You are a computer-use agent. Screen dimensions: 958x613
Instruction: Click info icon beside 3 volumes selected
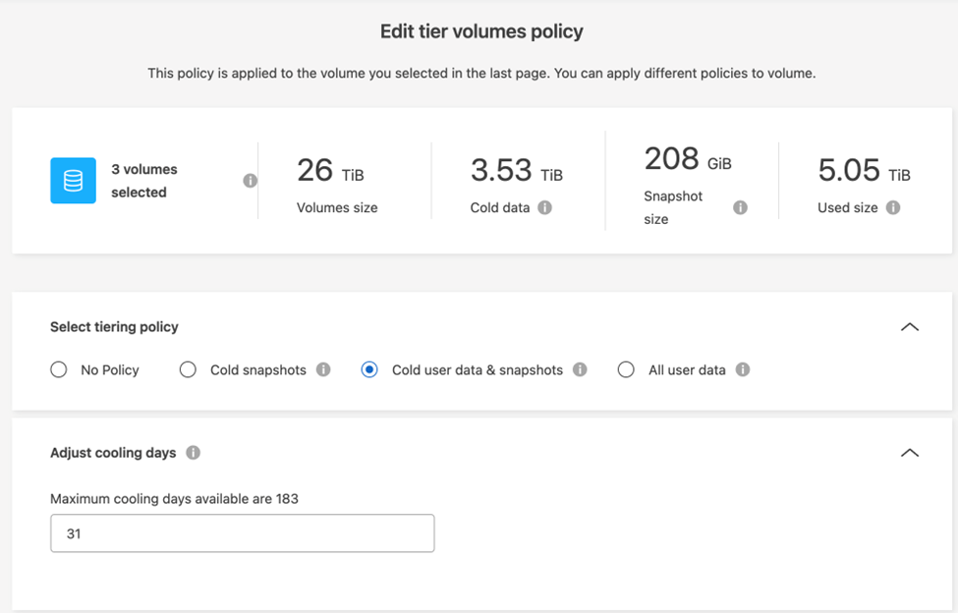[x=250, y=181]
